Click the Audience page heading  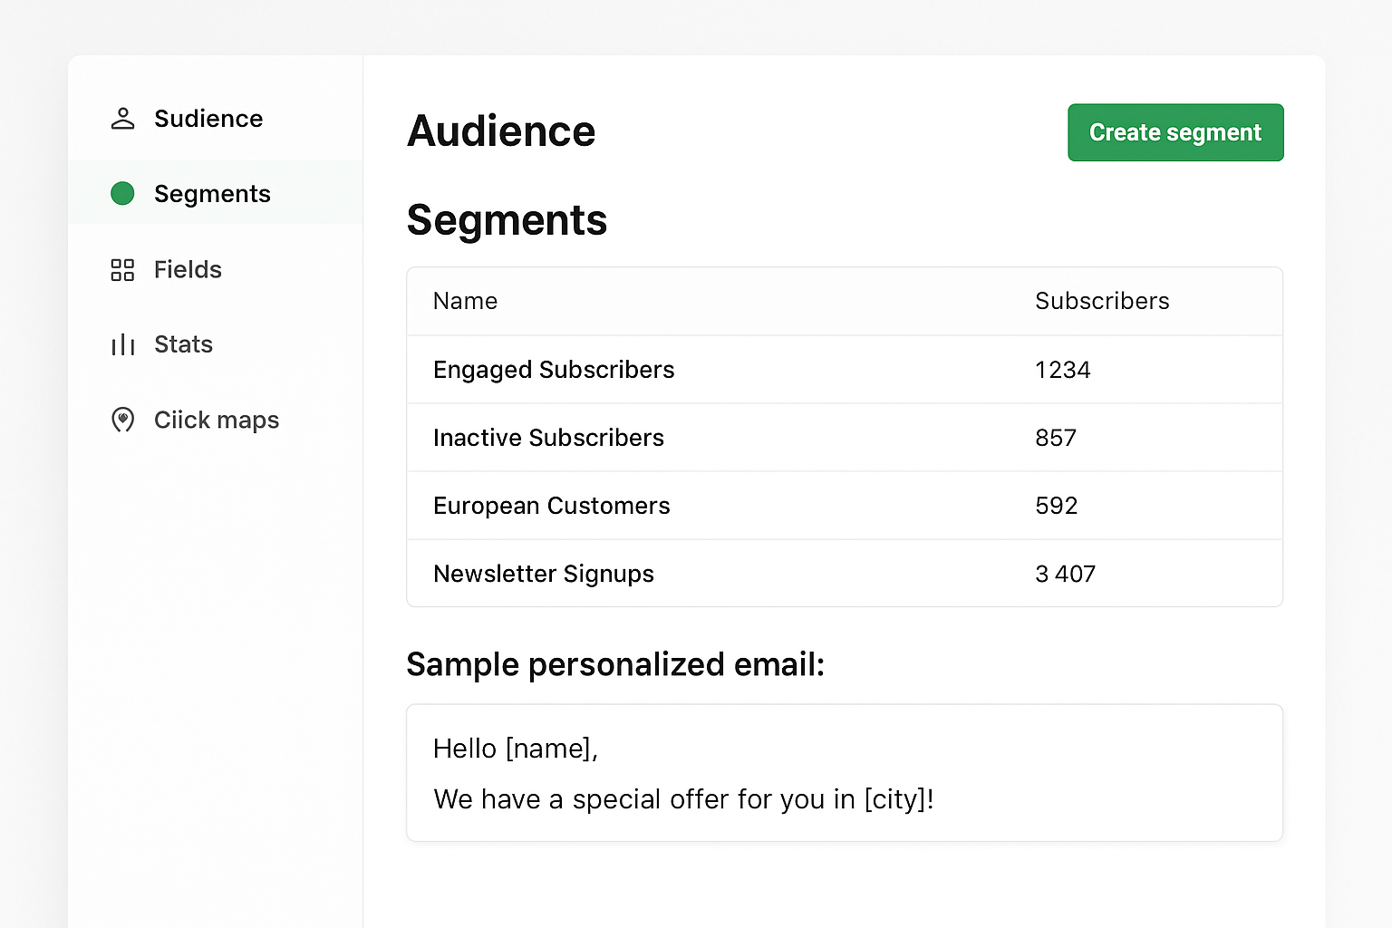(501, 131)
